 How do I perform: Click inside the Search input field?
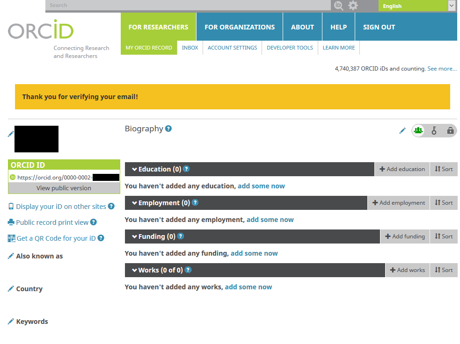[187, 6]
